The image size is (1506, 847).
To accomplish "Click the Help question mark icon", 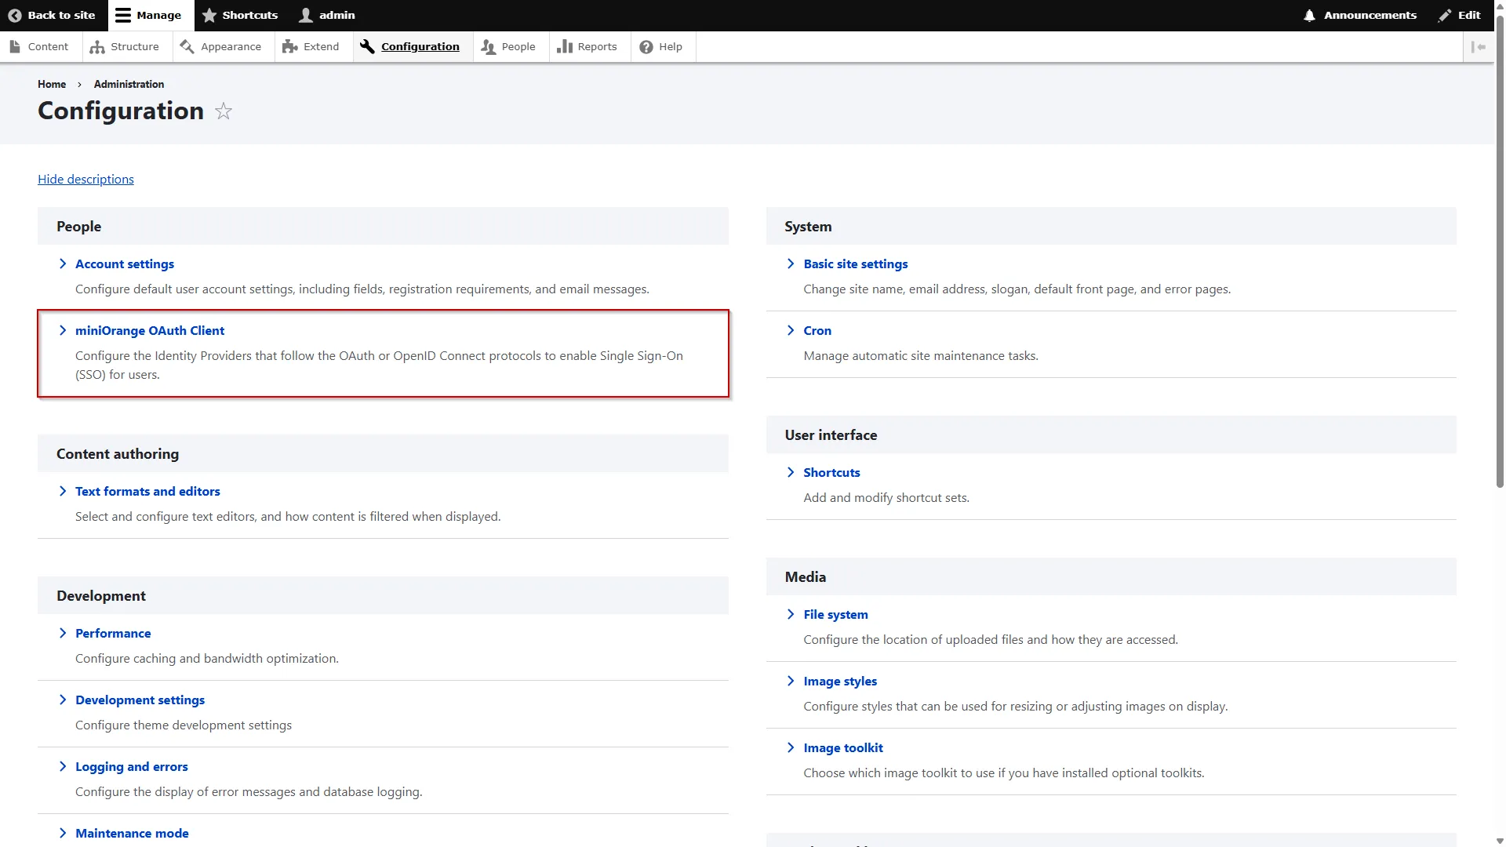I will click(646, 46).
